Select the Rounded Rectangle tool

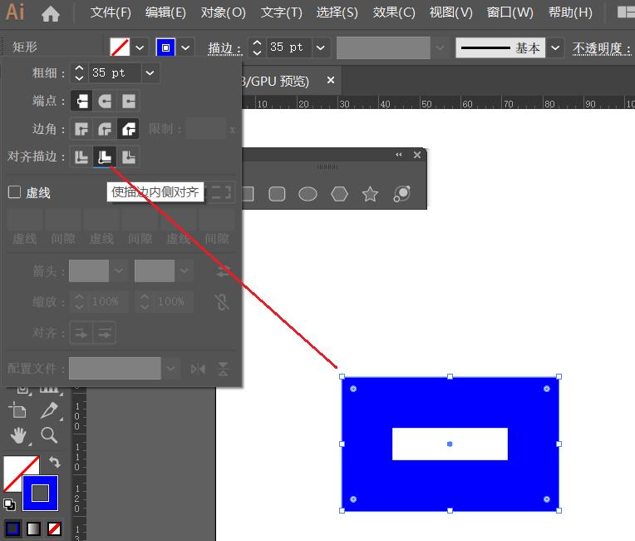click(277, 194)
